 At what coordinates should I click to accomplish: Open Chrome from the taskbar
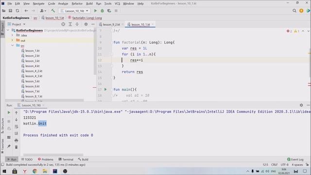(x=35, y=171)
